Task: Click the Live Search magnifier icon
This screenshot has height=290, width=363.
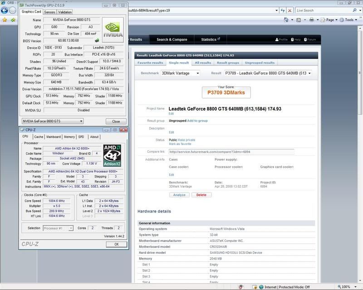Action: click(354, 10)
